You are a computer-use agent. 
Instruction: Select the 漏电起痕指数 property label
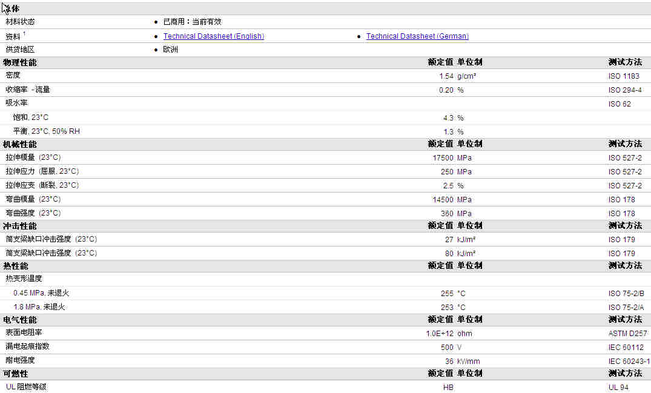tap(27, 346)
